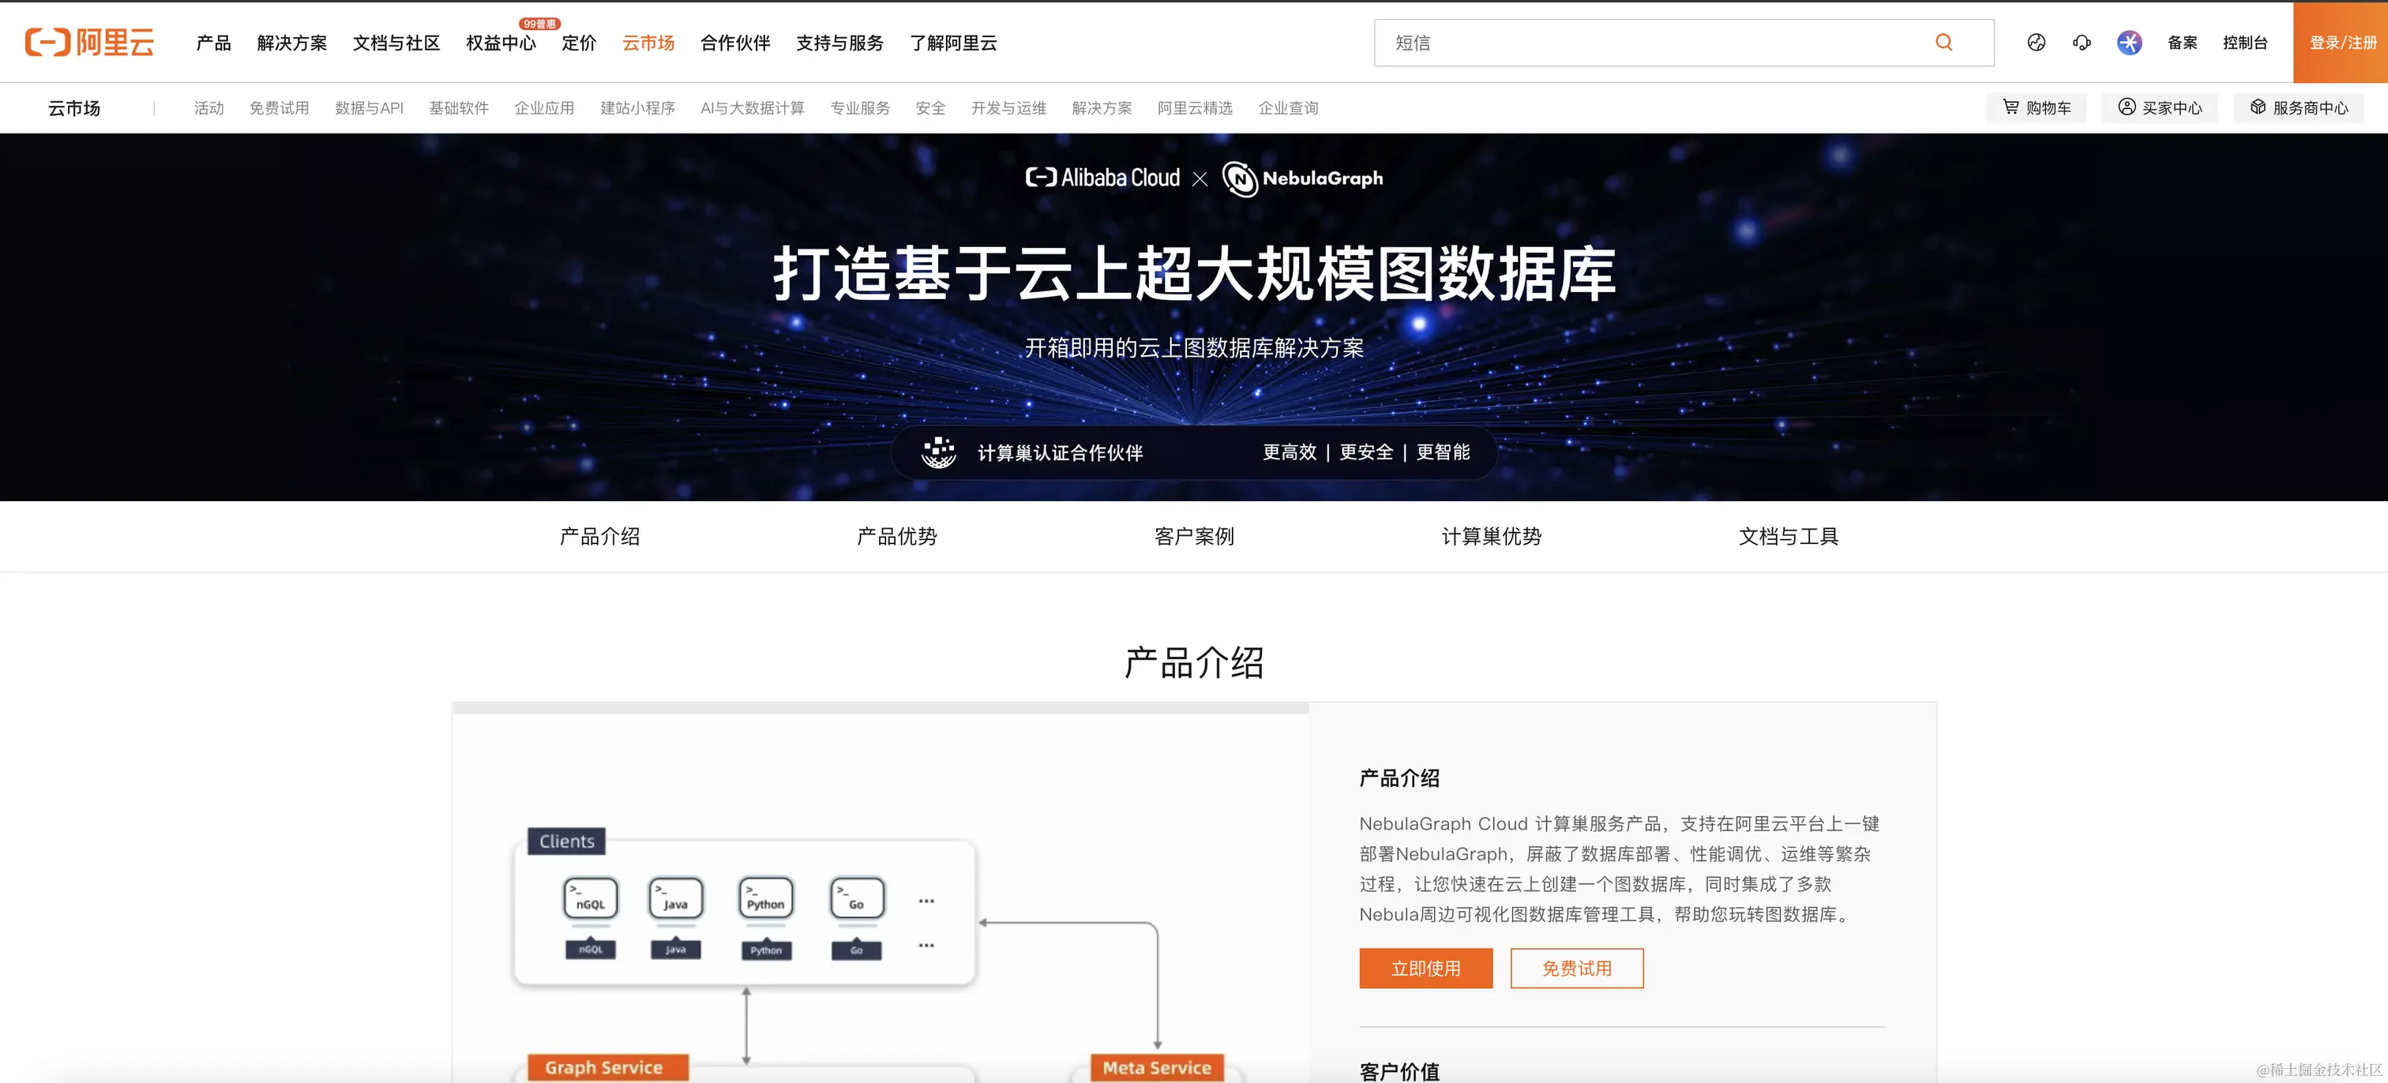
Task: Expand the 产品 top navigation menu
Action: [x=213, y=43]
